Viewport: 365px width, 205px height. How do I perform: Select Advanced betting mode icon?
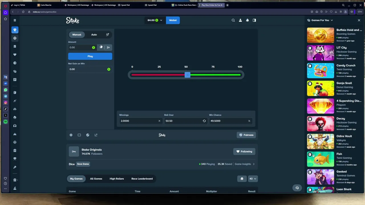[x=108, y=35]
